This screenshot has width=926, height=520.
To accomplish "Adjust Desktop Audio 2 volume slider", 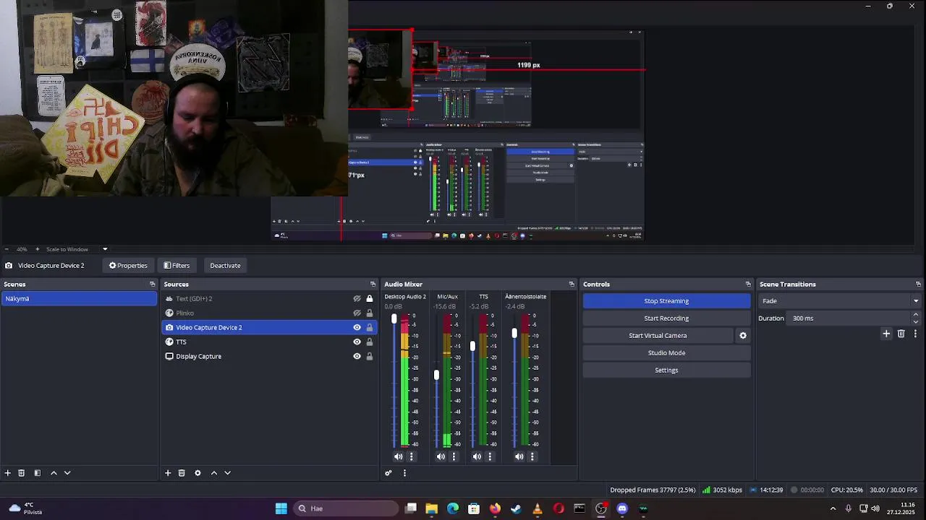I will point(394,319).
